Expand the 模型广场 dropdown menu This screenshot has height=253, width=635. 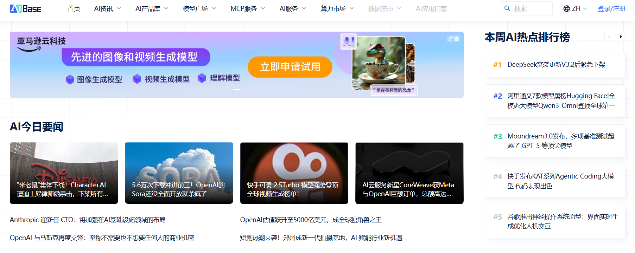(199, 9)
